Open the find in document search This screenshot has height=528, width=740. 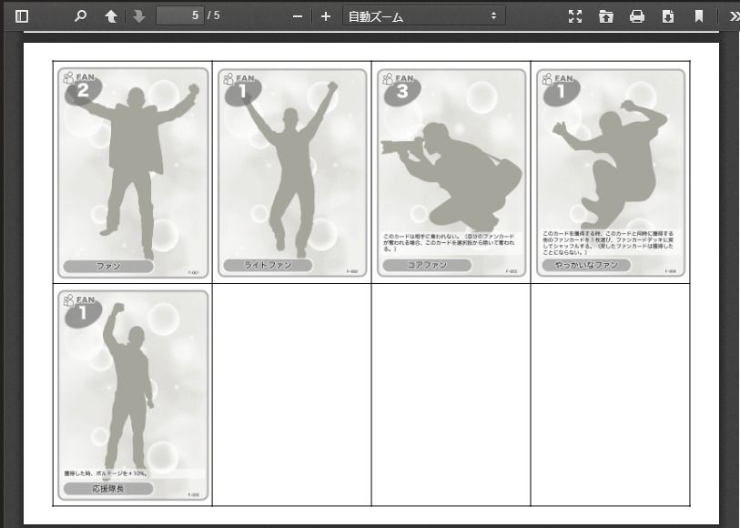point(81,16)
